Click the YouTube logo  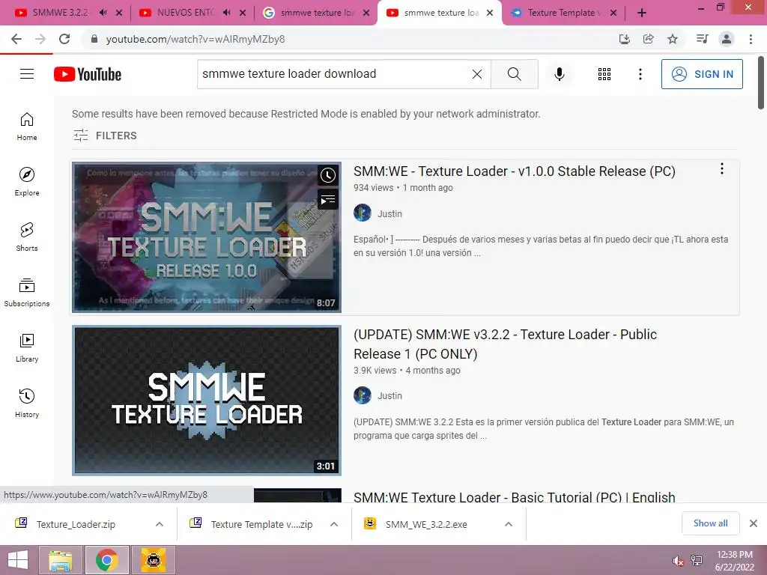pos(88,74)
